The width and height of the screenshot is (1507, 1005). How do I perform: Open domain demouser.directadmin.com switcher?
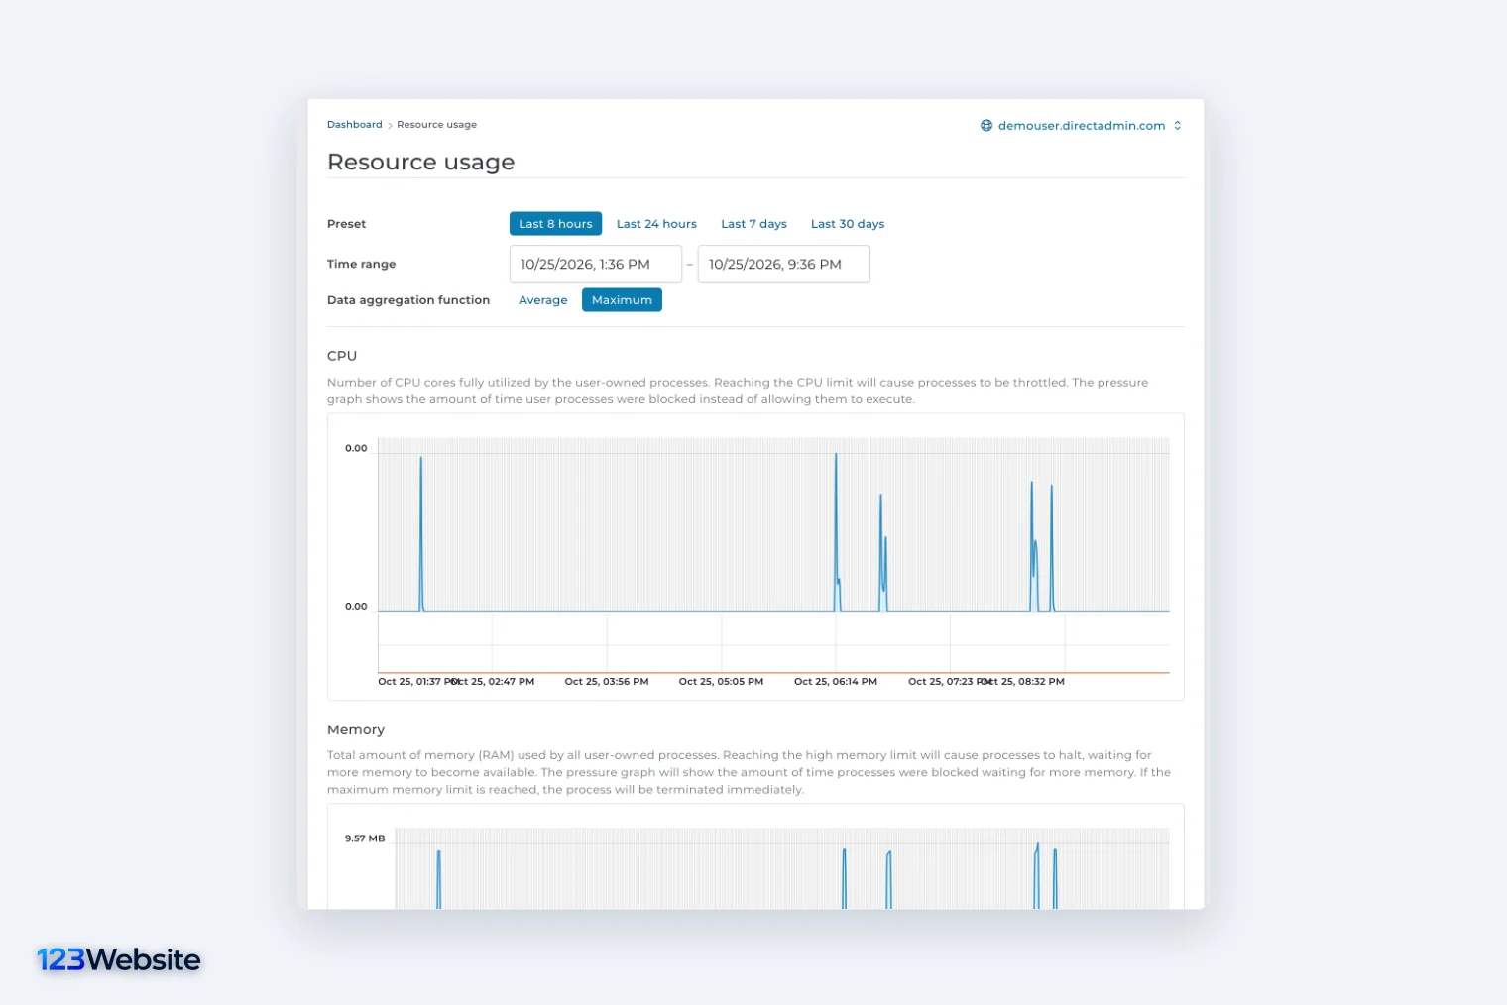coord(1081,126)
